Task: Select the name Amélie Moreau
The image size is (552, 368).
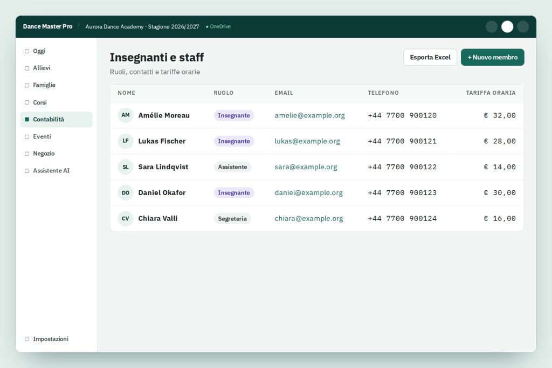Action: click(164, 115)
